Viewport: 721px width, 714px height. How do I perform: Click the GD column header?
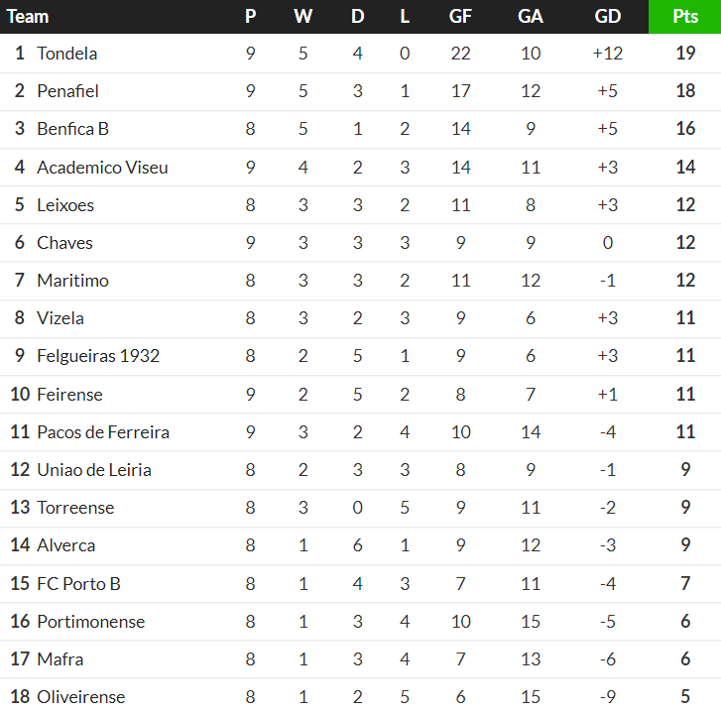(607, 17)
